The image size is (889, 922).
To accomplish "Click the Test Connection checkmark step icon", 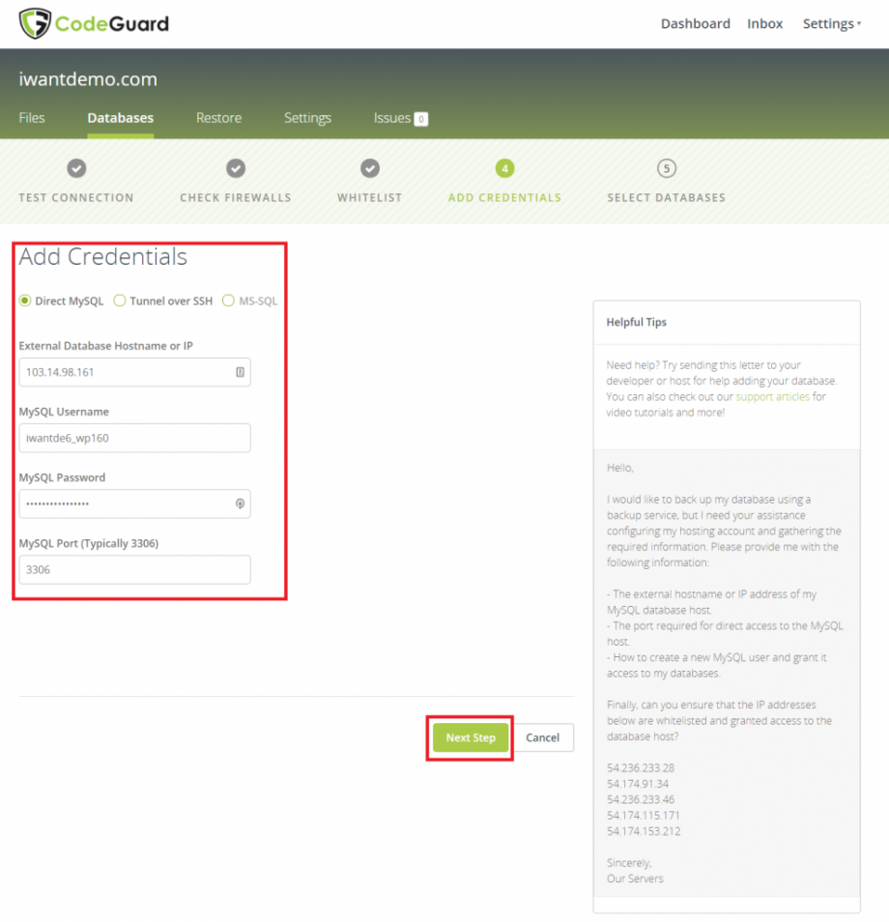I will click(76, 168).
